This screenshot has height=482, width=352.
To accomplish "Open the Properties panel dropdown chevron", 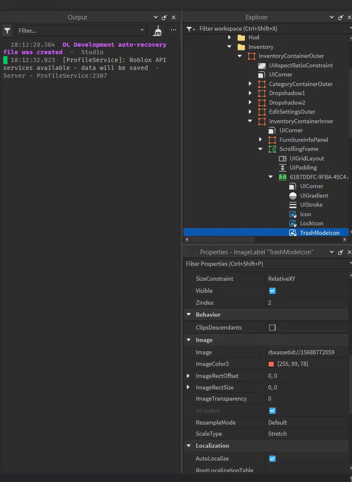I will [331, 252].
